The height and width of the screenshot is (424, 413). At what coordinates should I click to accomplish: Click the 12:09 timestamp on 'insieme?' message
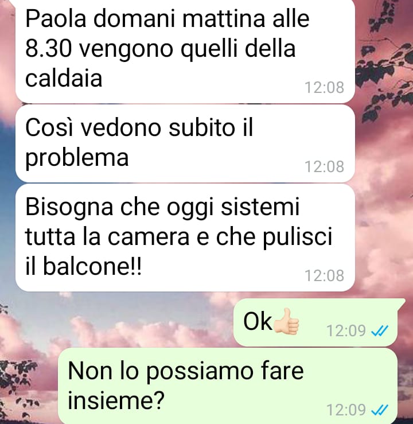346,410
